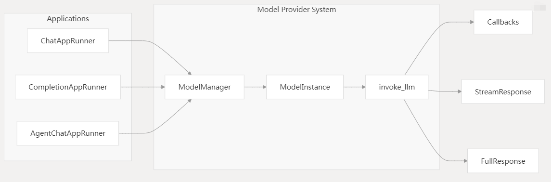Click the ModelManager node
Viewport: 551px width, 182px height.
205,87
